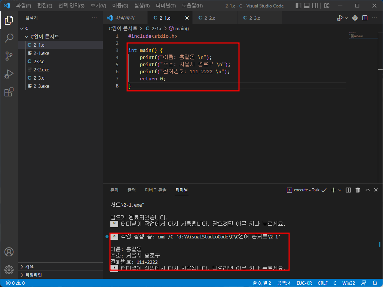Click the code minimap preview
The image size is (383, 287).
click(x=363, y=36)
